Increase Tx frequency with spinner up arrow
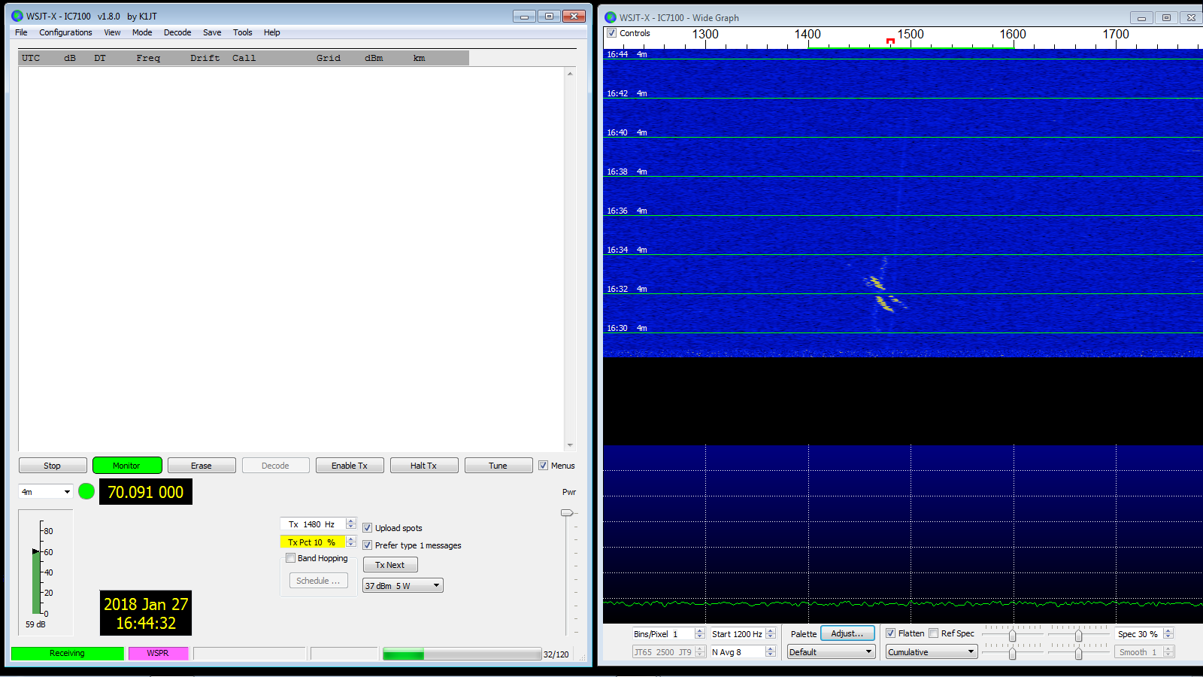 351,521
